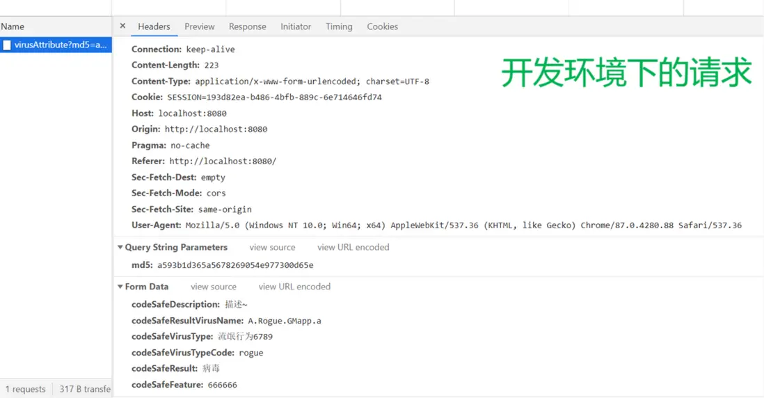This screenshot has height=398, width=764.
Task: Click the 1 requests status summary
Action: coord(26,389)
